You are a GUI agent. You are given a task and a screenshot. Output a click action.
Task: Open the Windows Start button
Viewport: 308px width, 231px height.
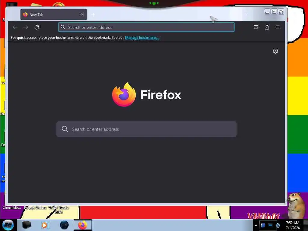click(x=8, y=225)
